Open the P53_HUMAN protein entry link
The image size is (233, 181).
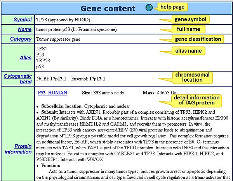coord(52,93)
